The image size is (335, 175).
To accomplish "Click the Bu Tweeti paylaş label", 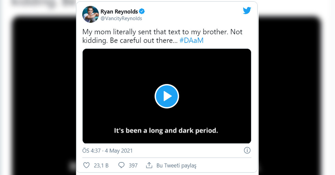I will 176,166.
